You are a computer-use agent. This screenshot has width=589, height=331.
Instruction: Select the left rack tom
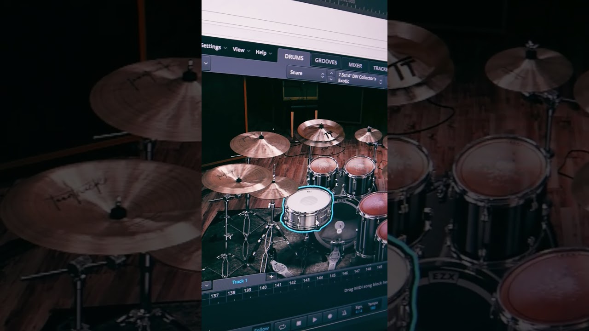point(323,172)
